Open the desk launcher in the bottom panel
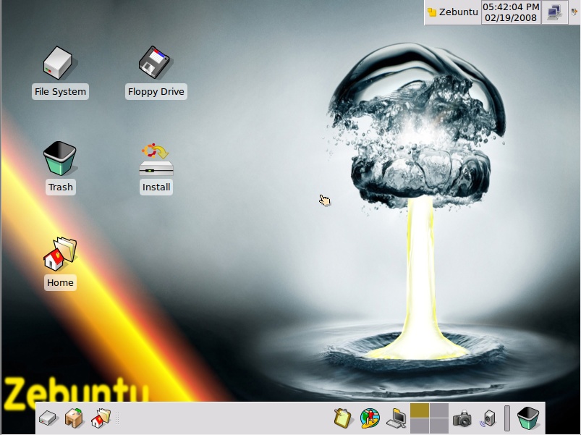 (x=74, y=418)
